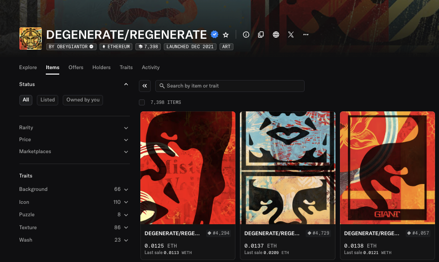Expand the Rarity filter
This screenshot has height=262, width=439.
point(74,128)
